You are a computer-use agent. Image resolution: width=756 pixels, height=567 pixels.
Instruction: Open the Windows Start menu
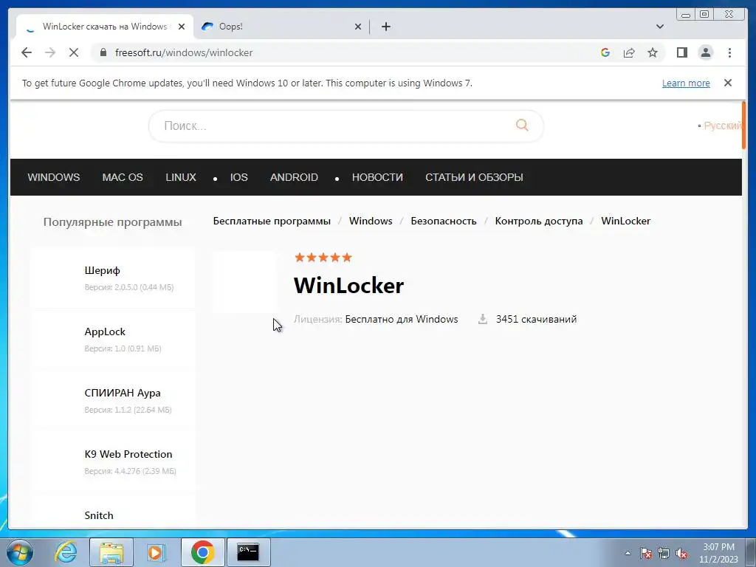[x=19, y=552]
